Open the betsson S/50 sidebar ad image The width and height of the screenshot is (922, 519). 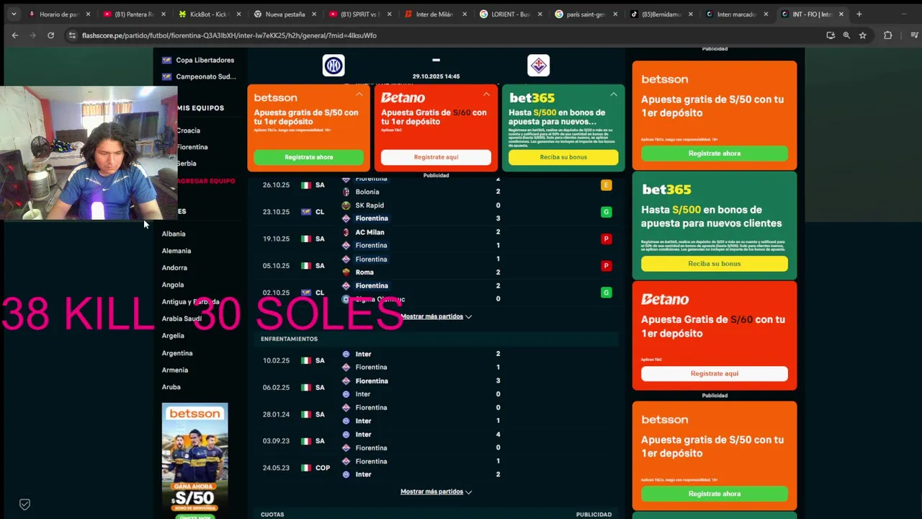pos(194,461)
